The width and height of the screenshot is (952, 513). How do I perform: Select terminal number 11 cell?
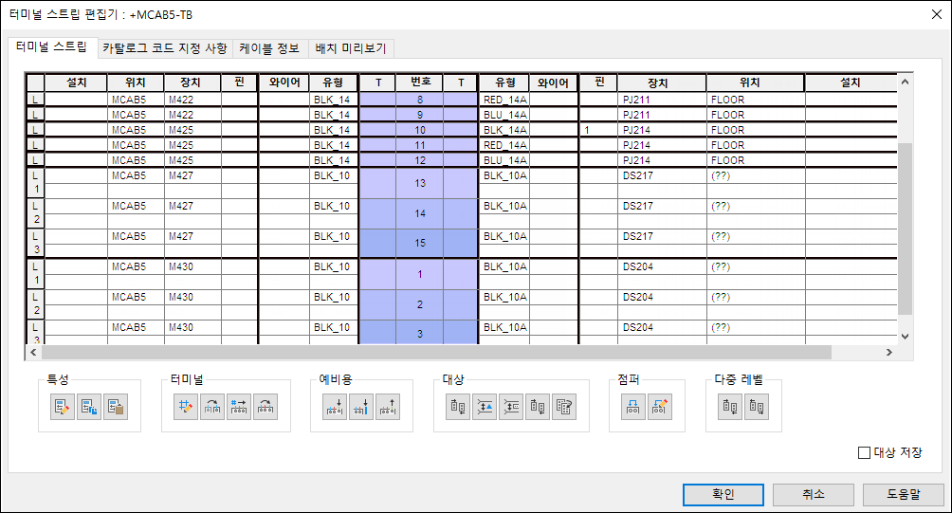[419, 145]
